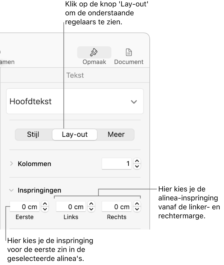
Task: Click the Links indent field
Action: point(71,207)
